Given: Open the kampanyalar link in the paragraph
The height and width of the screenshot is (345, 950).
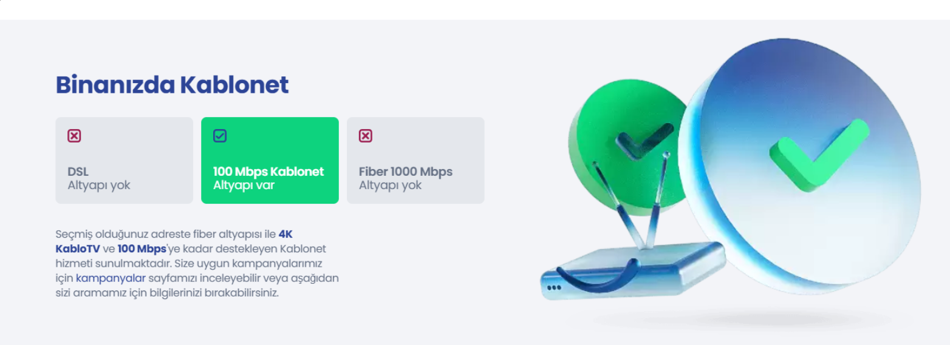Looking at the screenshot, I should pyautogui.click(x=111, y=278).
